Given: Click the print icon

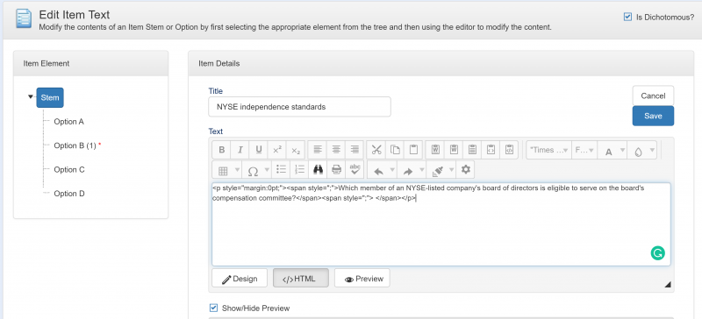Looking at the screenshot, I should coord(337,170).
